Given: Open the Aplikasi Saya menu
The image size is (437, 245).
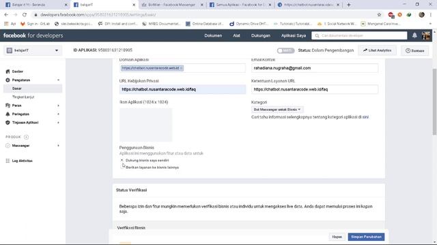Looking at the screenshot, I should click(x=294, y=35).
